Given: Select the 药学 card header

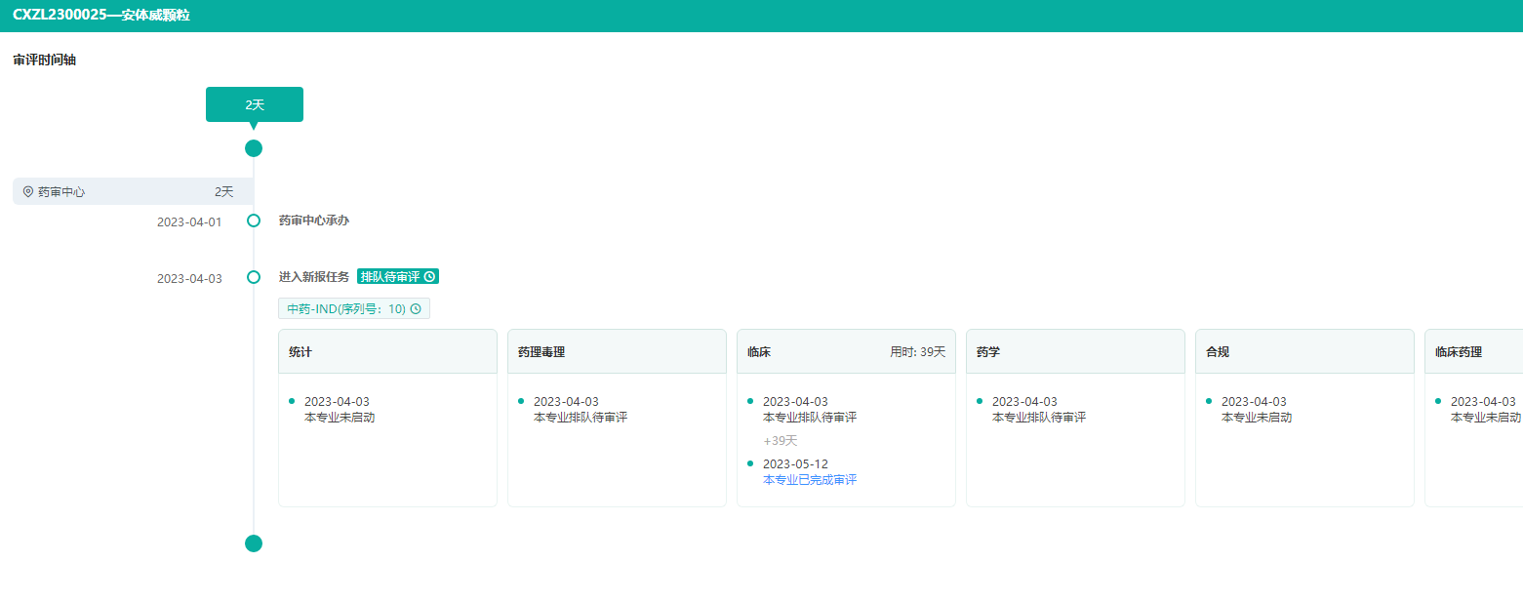Looking at the screenshot, I should pyautogui.click(x=1075, y=351).
